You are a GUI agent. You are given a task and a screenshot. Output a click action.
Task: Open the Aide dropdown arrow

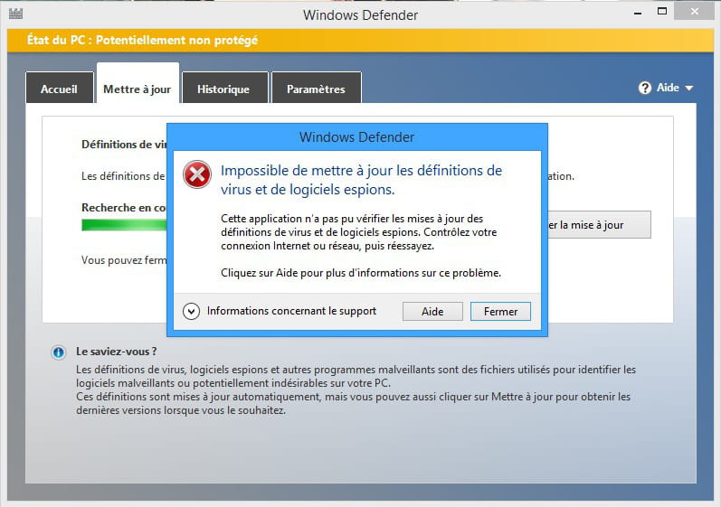pos(688,89)
